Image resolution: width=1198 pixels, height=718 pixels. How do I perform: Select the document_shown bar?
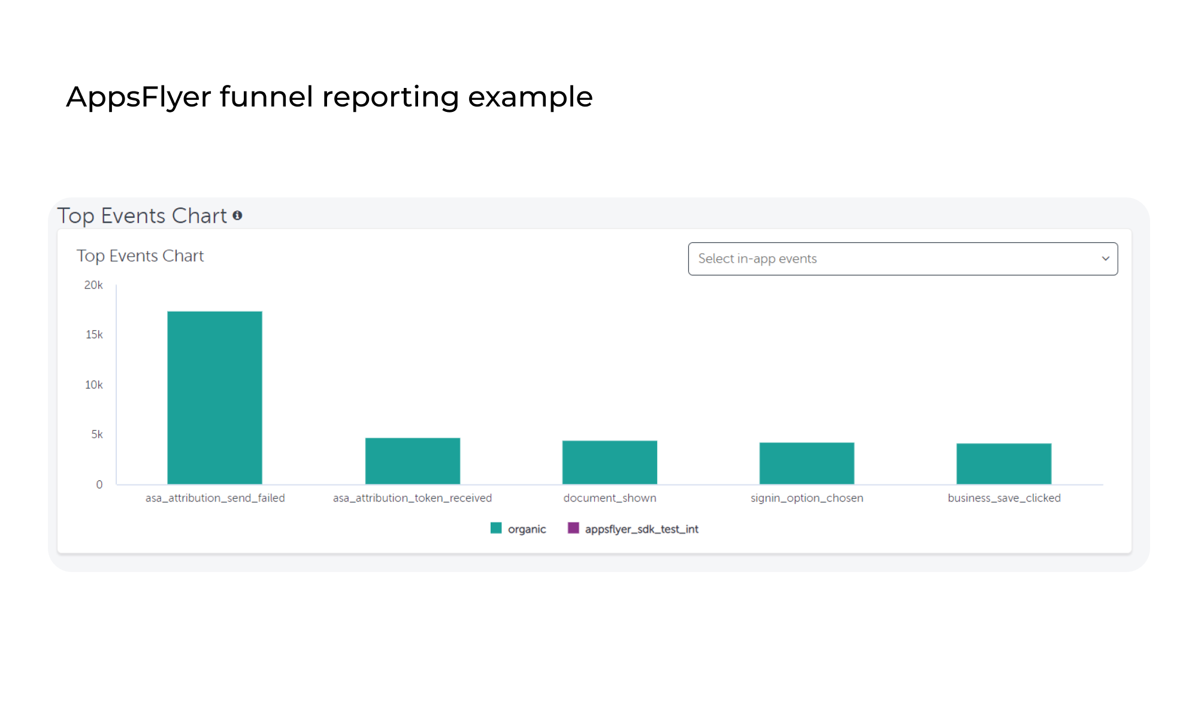click(x=610, y=462)
